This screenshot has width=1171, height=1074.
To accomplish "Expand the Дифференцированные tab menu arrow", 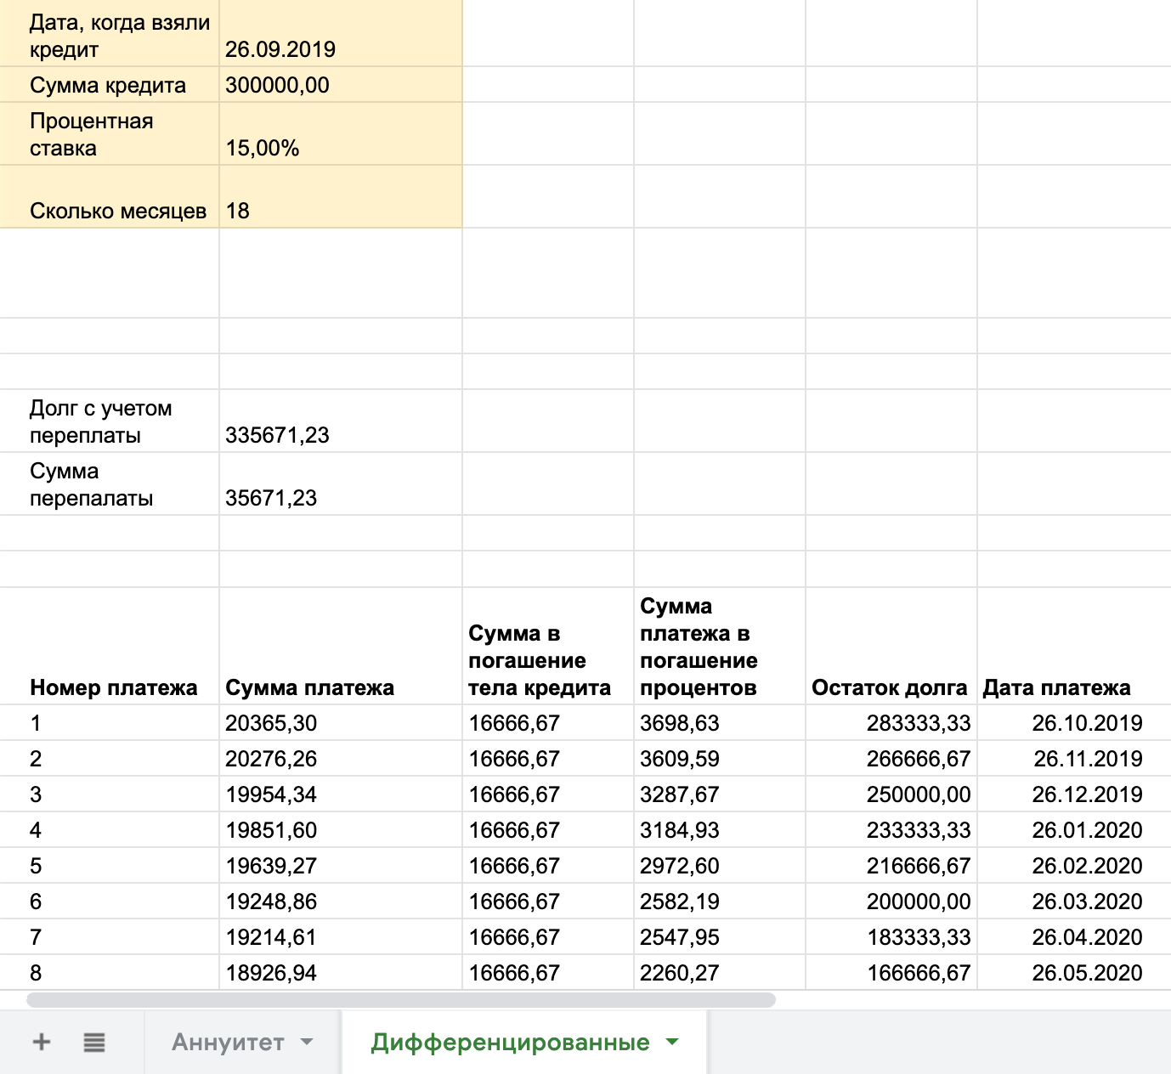I will point(672,1042).
